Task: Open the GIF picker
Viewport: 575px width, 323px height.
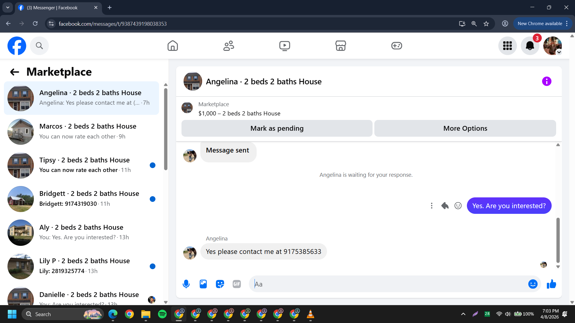Action: tap(237, 284)
